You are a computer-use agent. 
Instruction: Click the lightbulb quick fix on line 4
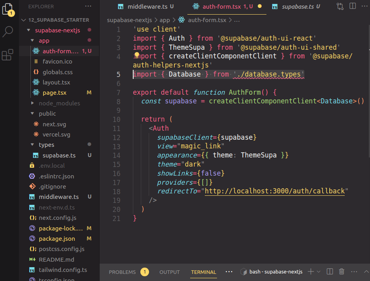pyautogui.click(x=137, y=55)
